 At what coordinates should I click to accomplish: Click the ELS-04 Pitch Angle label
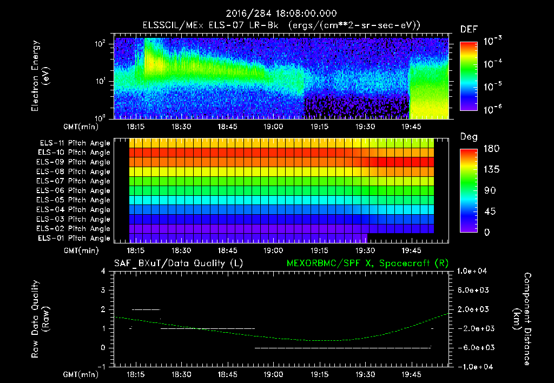pos(74,209)
